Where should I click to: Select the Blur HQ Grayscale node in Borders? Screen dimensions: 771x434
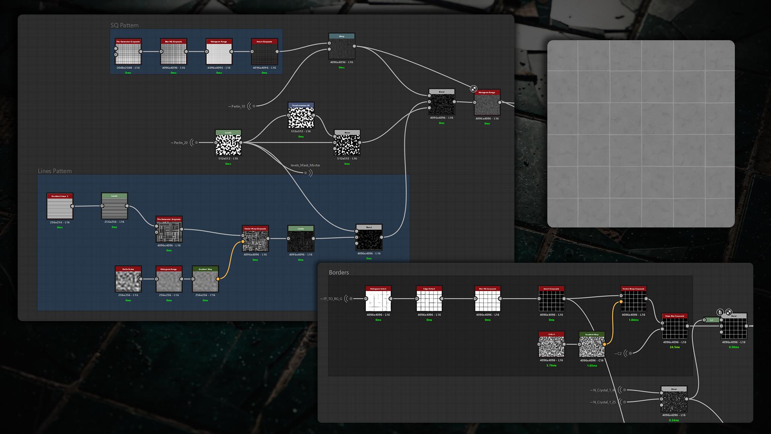click(487, 299)
